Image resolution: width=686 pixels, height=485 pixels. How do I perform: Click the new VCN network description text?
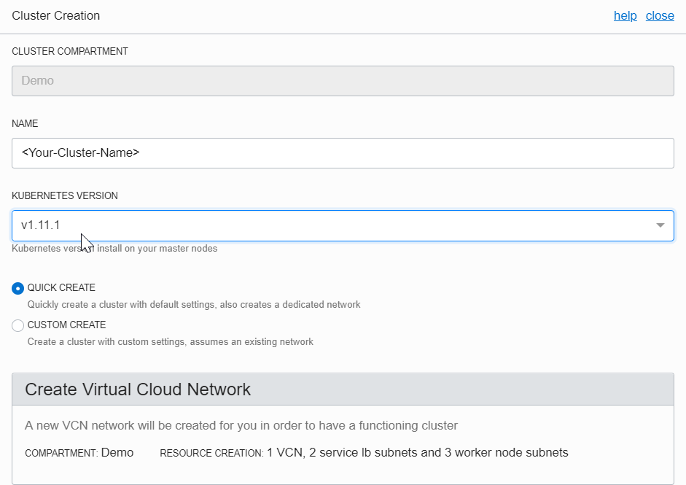point(241,425)
